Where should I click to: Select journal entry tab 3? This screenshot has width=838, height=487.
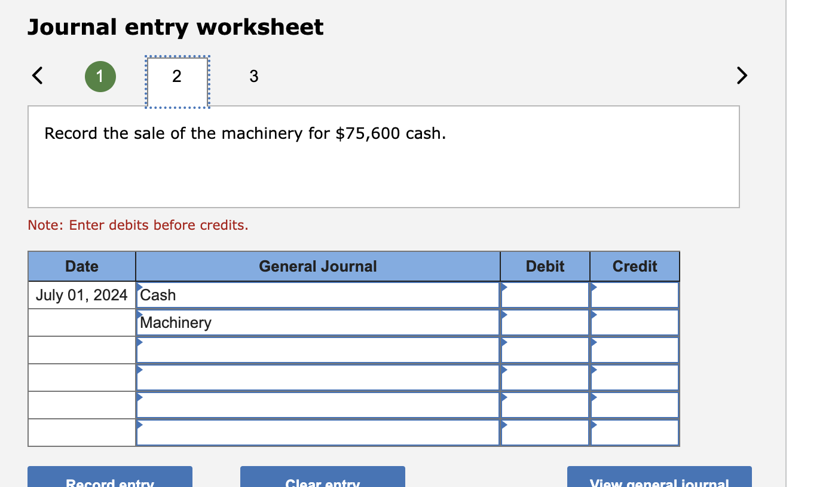coord(254,76)
